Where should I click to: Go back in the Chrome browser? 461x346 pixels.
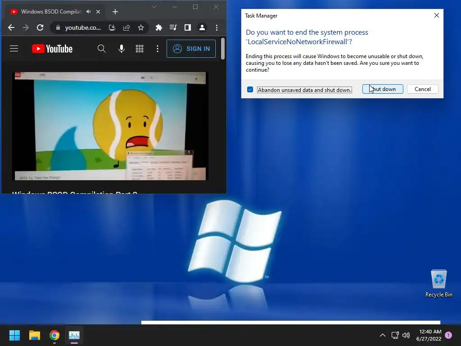pos(11,27)
